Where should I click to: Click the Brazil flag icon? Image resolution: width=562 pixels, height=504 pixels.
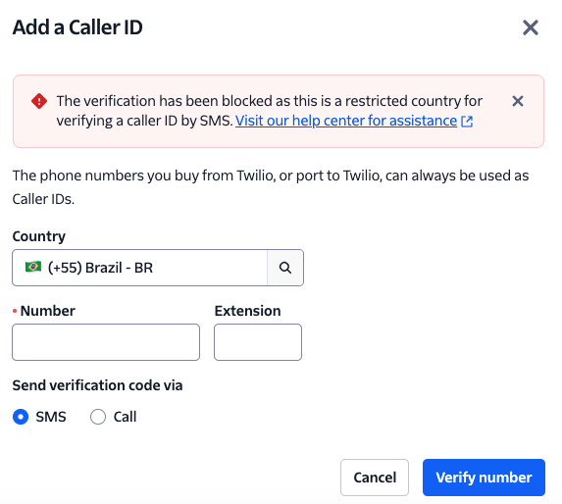click(x=33, y=267)
